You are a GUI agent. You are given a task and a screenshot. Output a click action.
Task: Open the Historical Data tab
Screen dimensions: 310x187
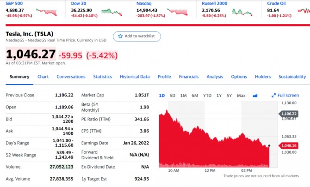coord(135,77)
